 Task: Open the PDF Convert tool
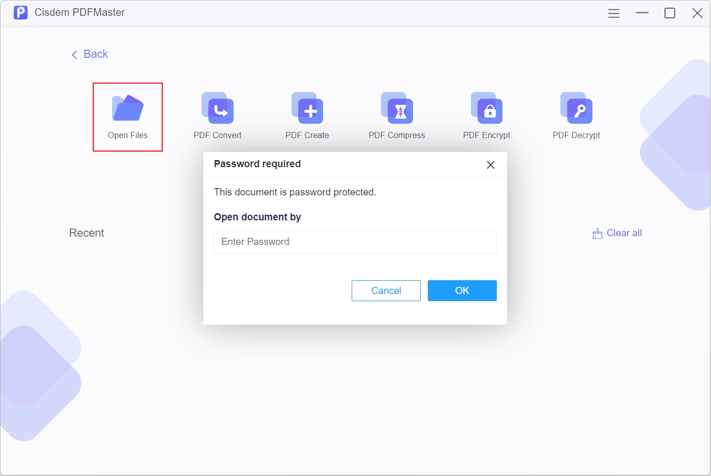tap(218, 108)
